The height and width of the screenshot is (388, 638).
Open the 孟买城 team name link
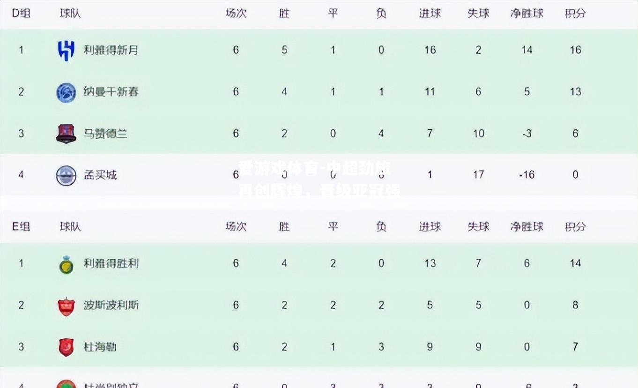coord(100,175)
